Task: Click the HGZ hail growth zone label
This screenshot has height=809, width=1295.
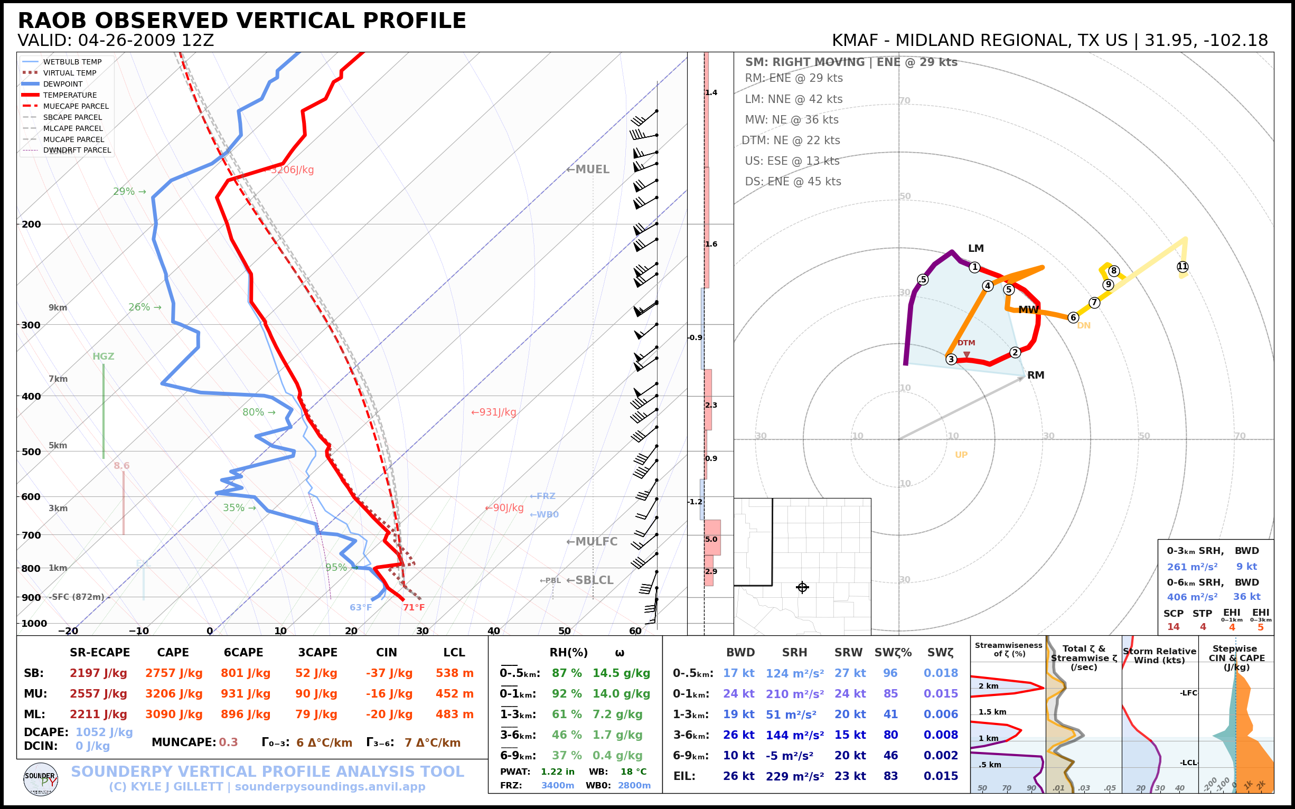Action: pyautogui.click(x=104, y=356)
